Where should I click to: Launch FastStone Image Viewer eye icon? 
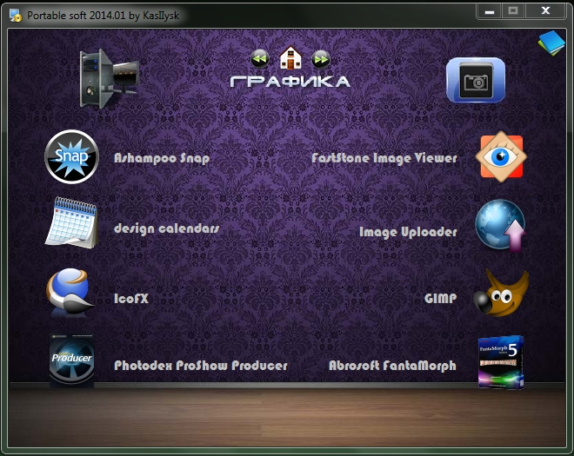(501, 157)
